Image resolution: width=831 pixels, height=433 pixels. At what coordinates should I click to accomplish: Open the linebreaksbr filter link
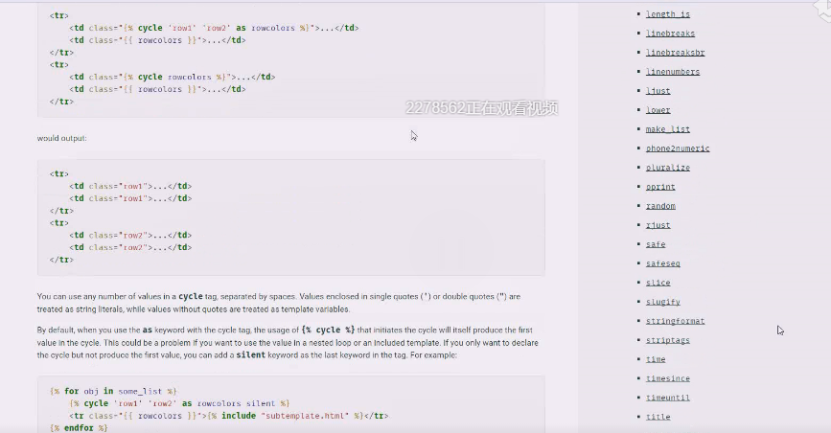675,53
